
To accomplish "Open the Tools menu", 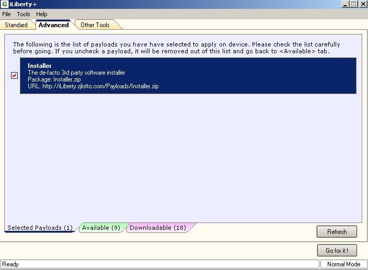I will [x=24, y=14].
